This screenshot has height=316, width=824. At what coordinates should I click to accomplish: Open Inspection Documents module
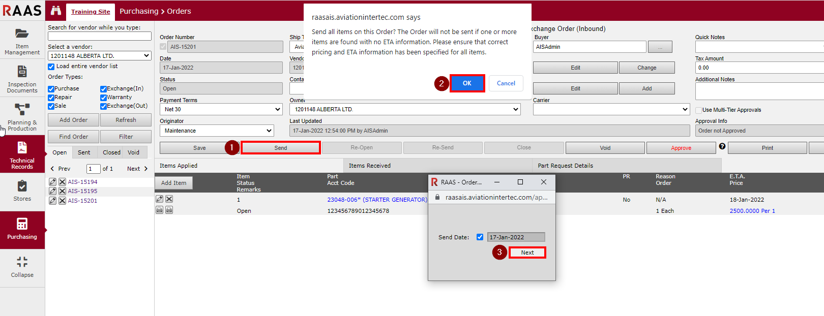(x=22, y=79)
